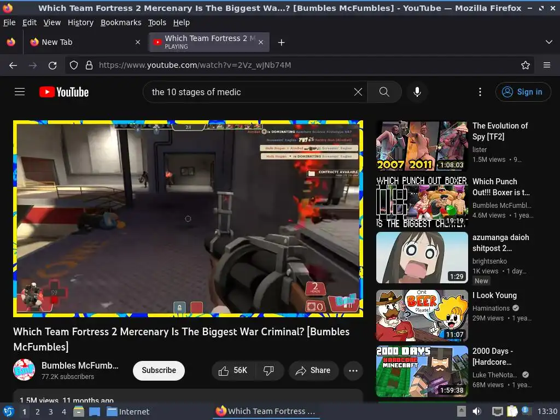Open the notification tray icon with badge

pyautogui.click(x=525, y=410)
